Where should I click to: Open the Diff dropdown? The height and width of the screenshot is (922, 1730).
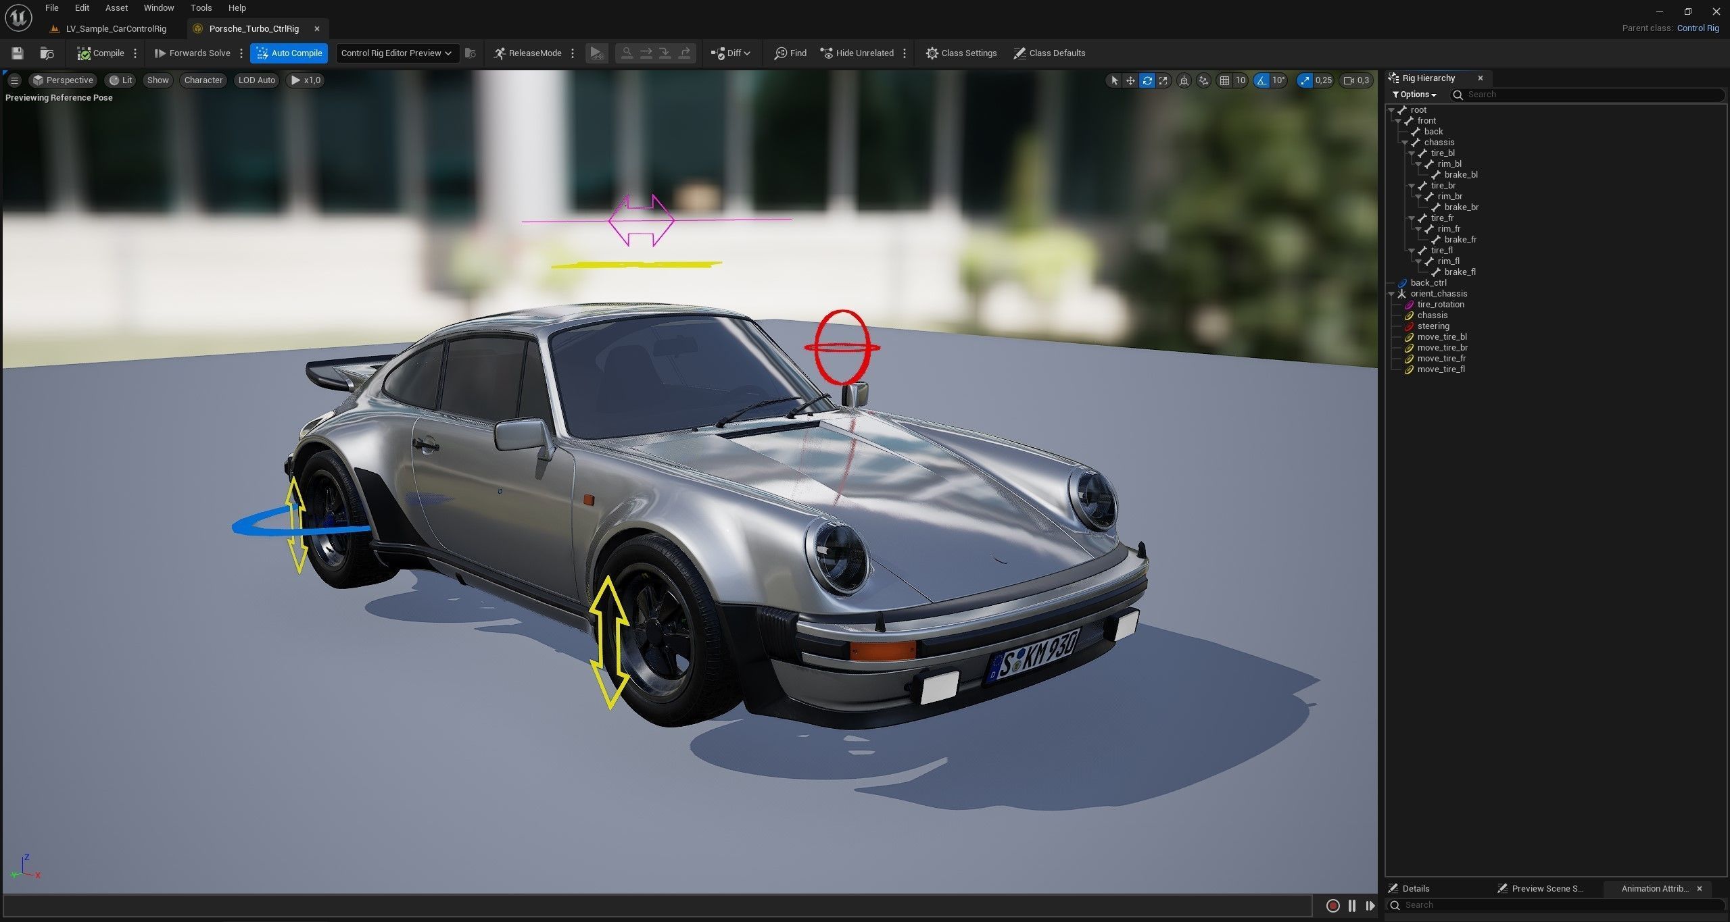click(x=731, y=53)
